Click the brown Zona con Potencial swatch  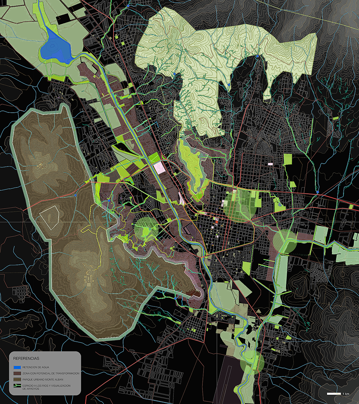(17, 373)
